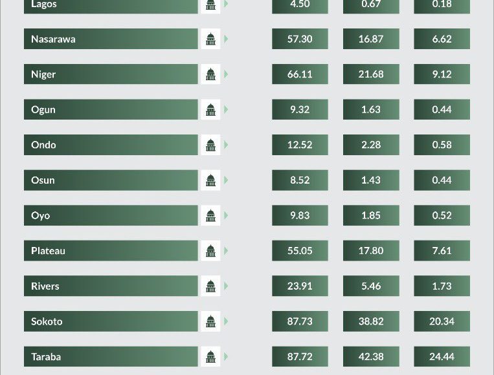
Task: Click the capitol building icon beside Oyo
Action: [x=210, y=215]
